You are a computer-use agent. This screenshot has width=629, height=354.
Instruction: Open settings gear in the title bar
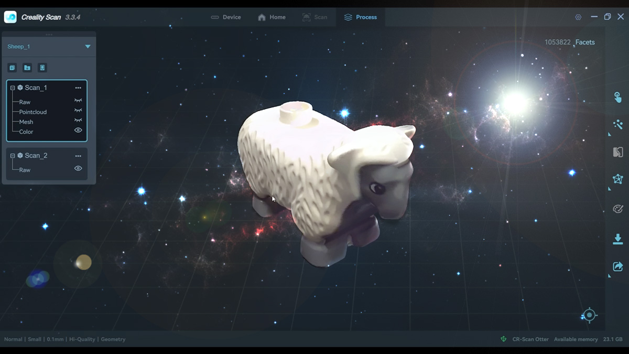(x=578, y=17)
